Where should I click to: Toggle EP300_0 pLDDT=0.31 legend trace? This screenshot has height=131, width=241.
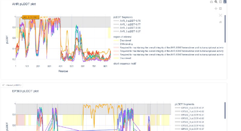coord(189,108)
